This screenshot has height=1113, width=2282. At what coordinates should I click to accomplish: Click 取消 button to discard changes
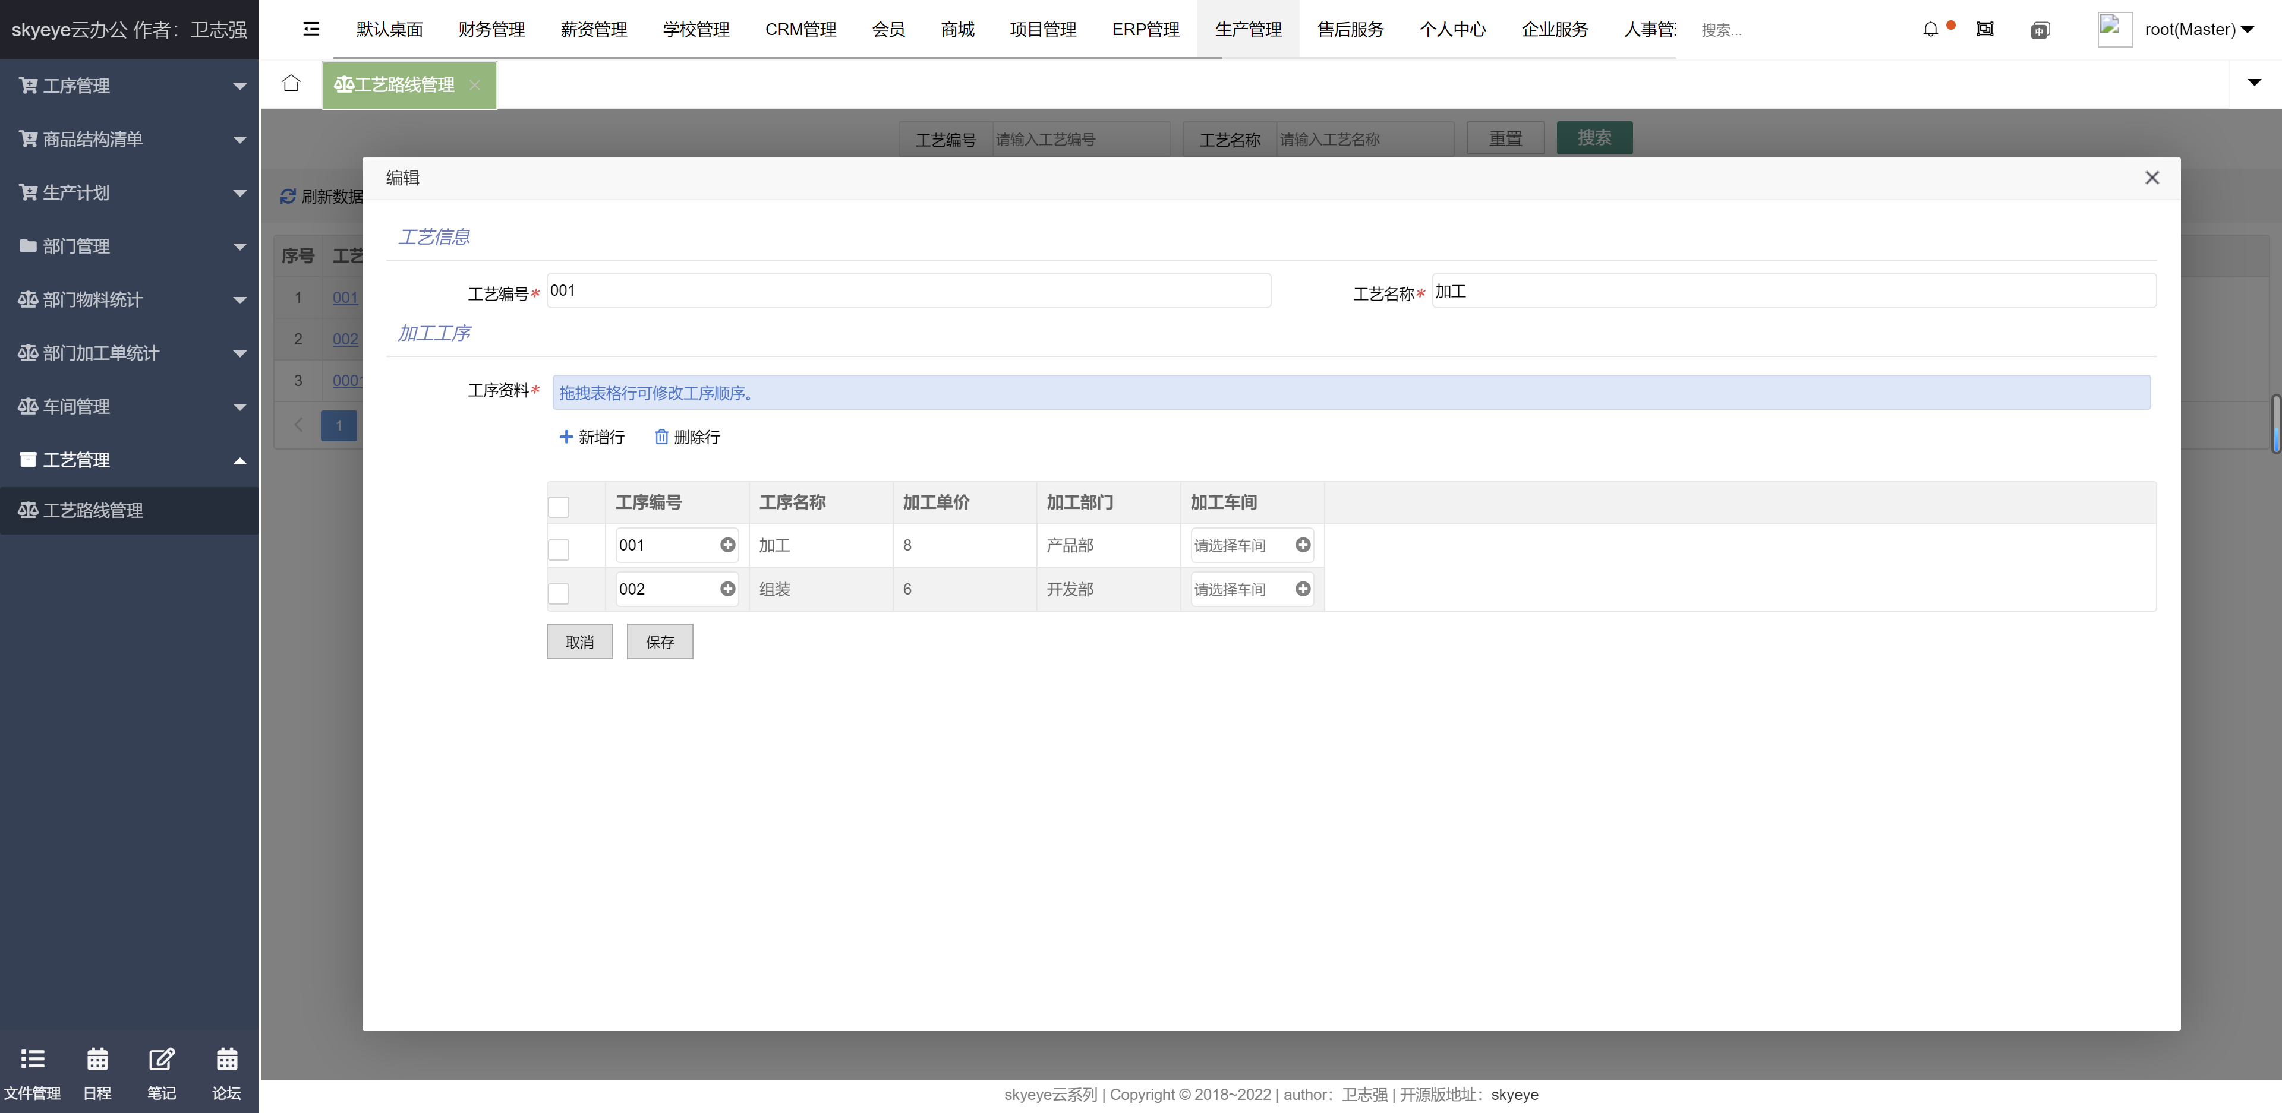coord(579,641)
